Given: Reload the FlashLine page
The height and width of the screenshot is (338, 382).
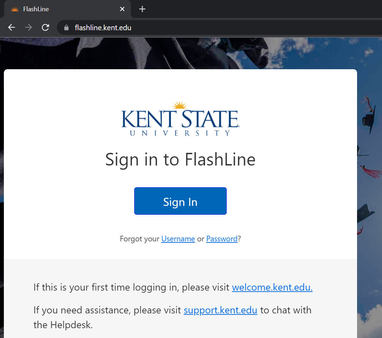Looking at the screenshot, I should [x=45, y=27].
